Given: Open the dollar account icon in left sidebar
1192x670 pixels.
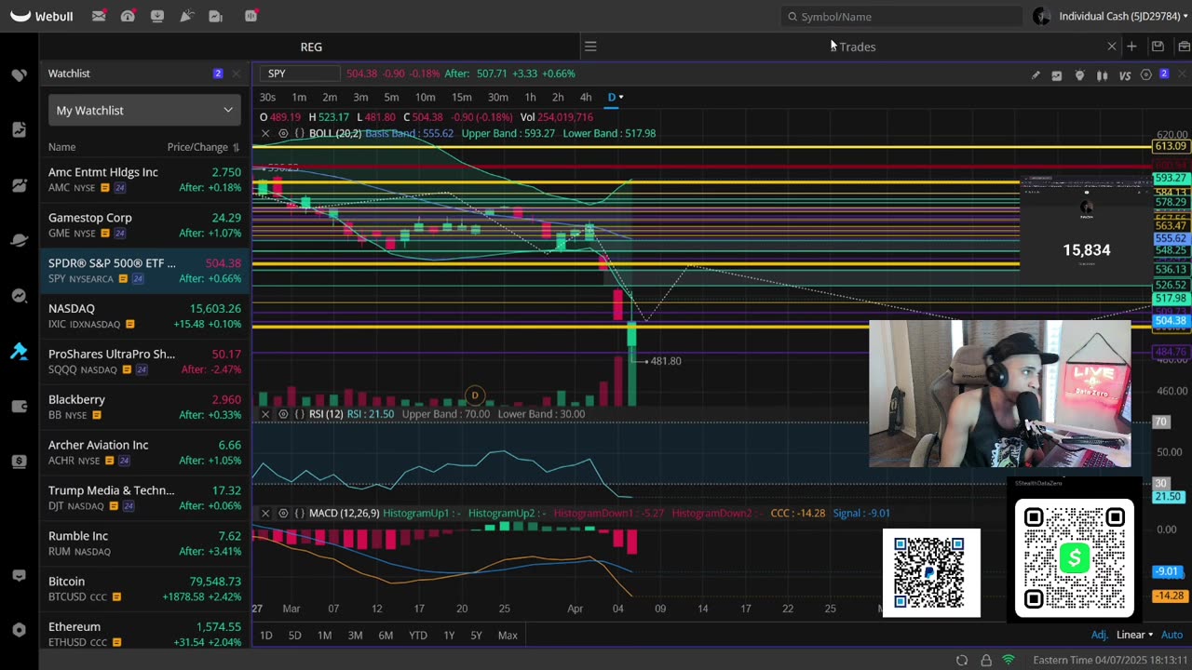Looking at the screenshot, I should tap(19, 461).
